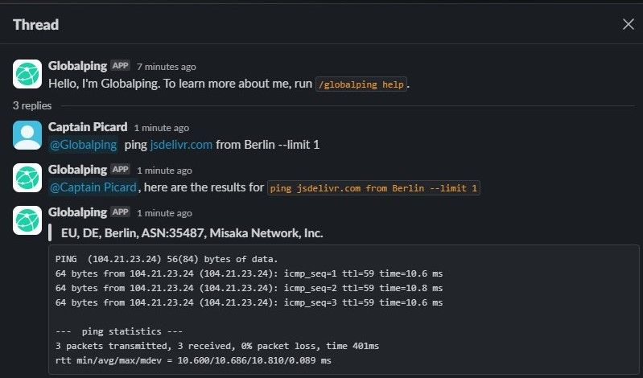Click the 'PING (104.21.23.24) 56(84) bytes' line
Viewport: 643px width, 378px height.
(167, 259)
